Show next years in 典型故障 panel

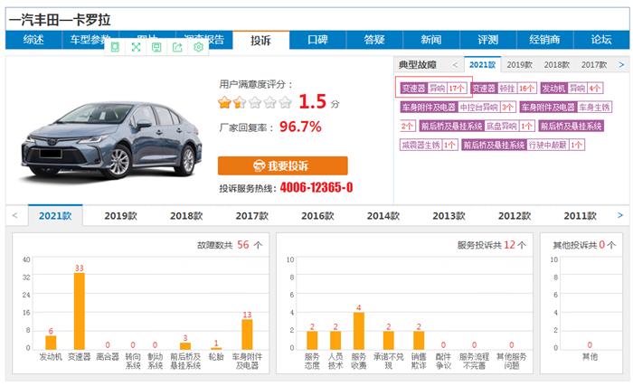(621, 64)
